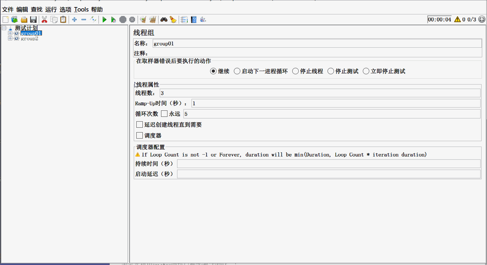Open the 文件 menu
The height and width of the screenshot is (265, 487).
click(x=8, y=10)
